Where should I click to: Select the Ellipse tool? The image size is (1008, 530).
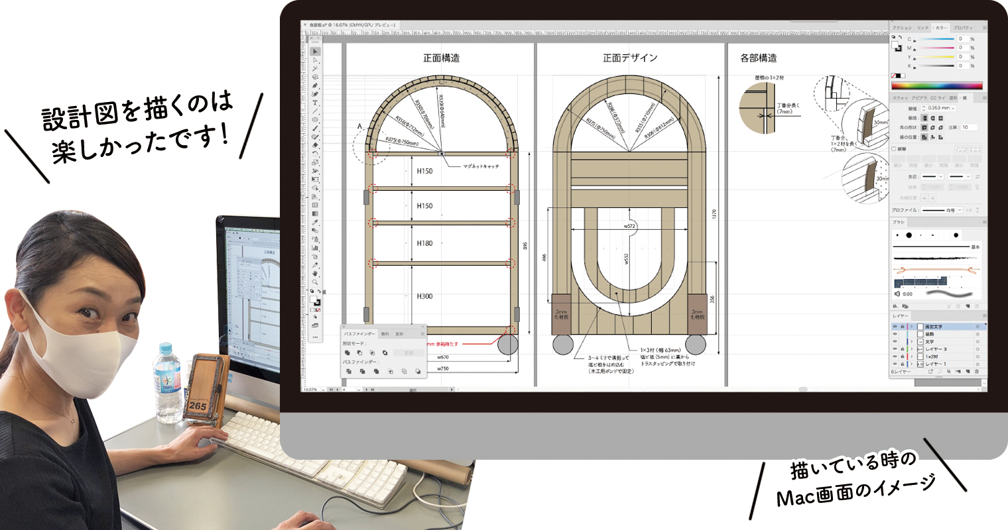315,119
